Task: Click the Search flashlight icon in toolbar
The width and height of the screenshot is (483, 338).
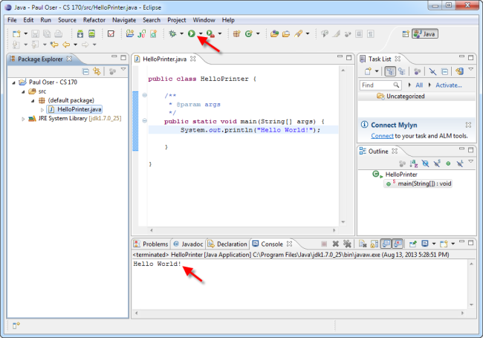Action: (x=299, y=33)
